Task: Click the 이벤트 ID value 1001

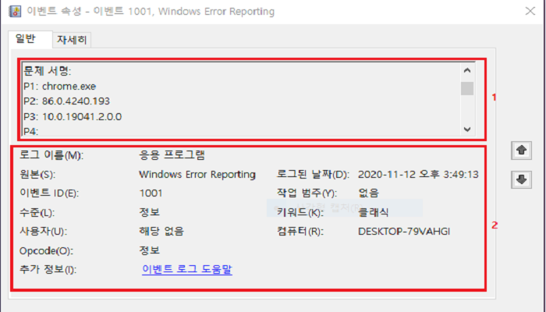Action: point(151,193)
